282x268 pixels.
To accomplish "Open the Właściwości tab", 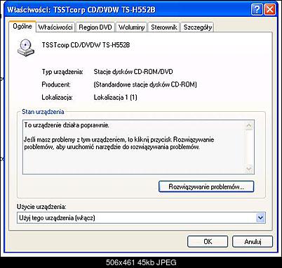I will [55, 27].
